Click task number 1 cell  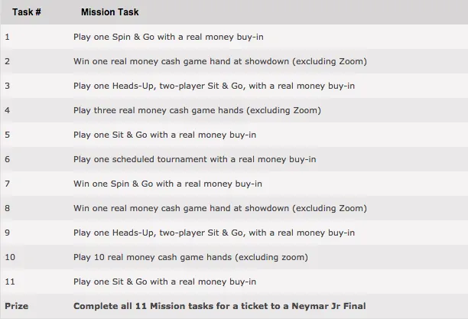[8, 37]
